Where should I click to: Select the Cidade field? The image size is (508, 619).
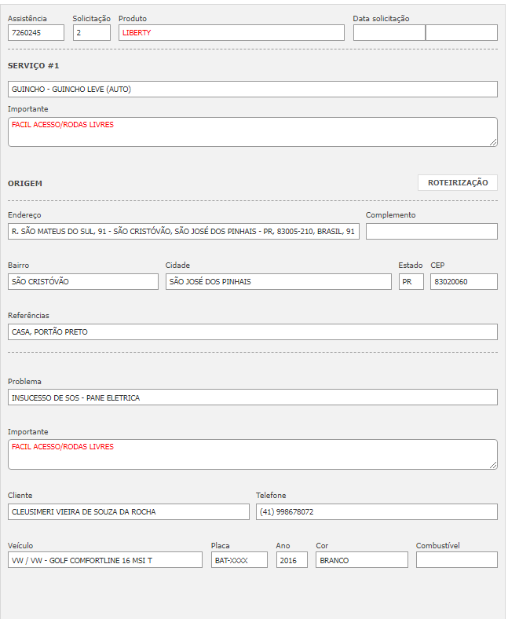pyautogui.click(x=278, y=282)
